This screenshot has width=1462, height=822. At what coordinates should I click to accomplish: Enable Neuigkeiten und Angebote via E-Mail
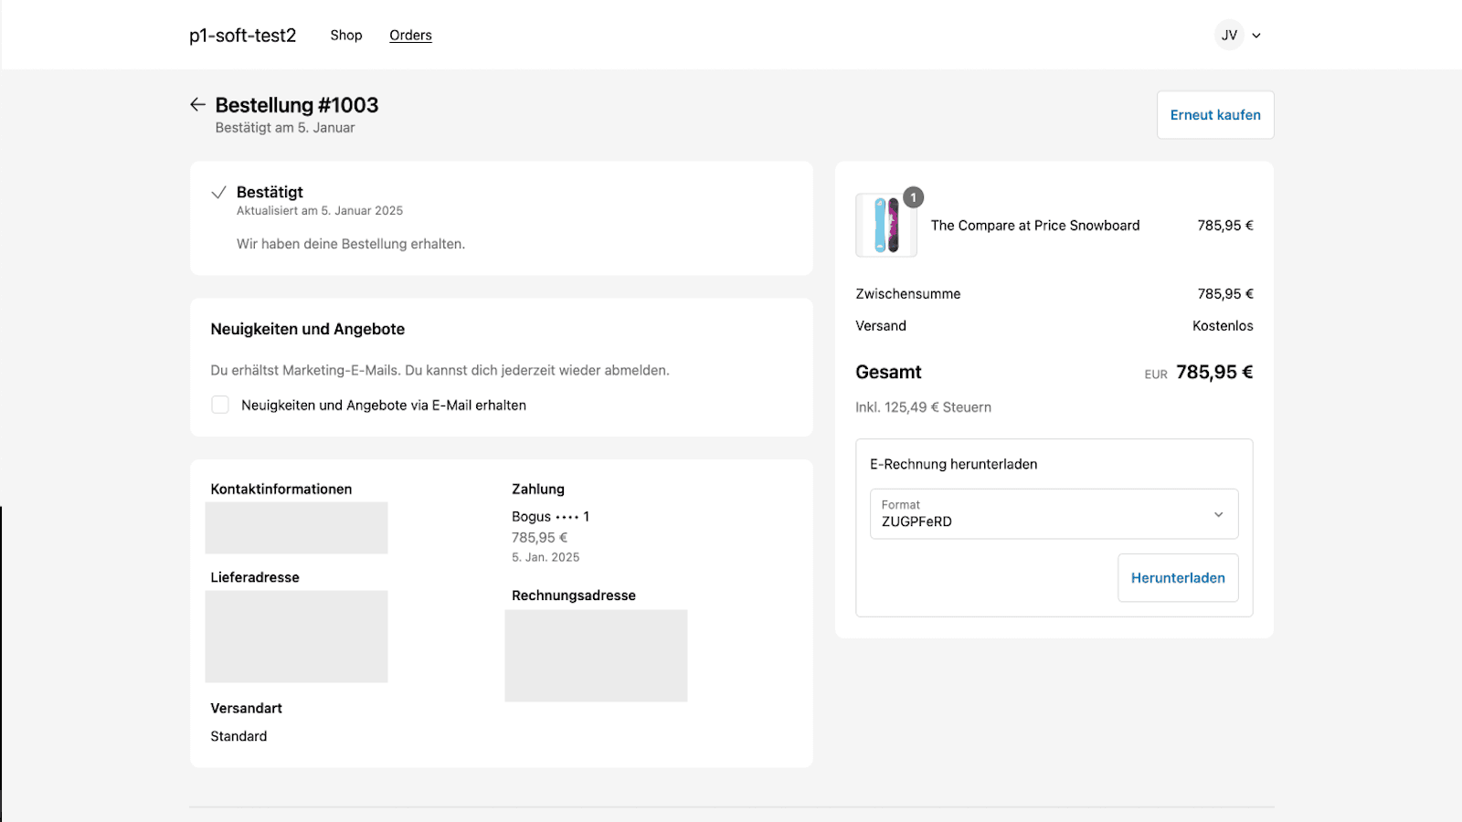coord(219,405)
